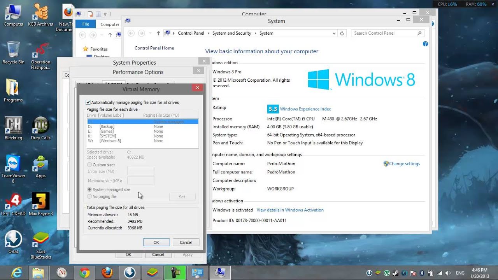
Task: Open the Recycle Bin
Action: pos(13,52)
